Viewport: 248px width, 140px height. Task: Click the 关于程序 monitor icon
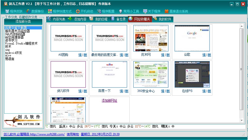(145, 11)
